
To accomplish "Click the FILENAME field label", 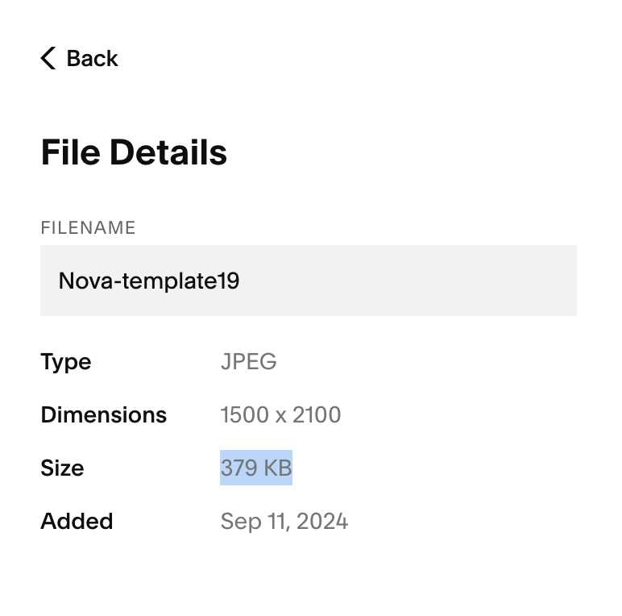I will coord(88,228).
